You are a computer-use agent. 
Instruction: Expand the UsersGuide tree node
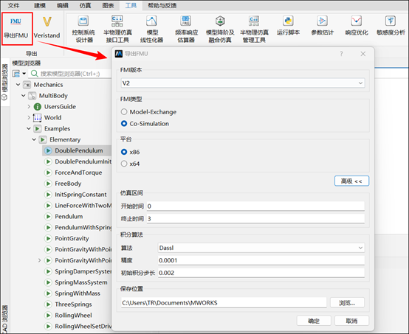[x=29, y=107]
